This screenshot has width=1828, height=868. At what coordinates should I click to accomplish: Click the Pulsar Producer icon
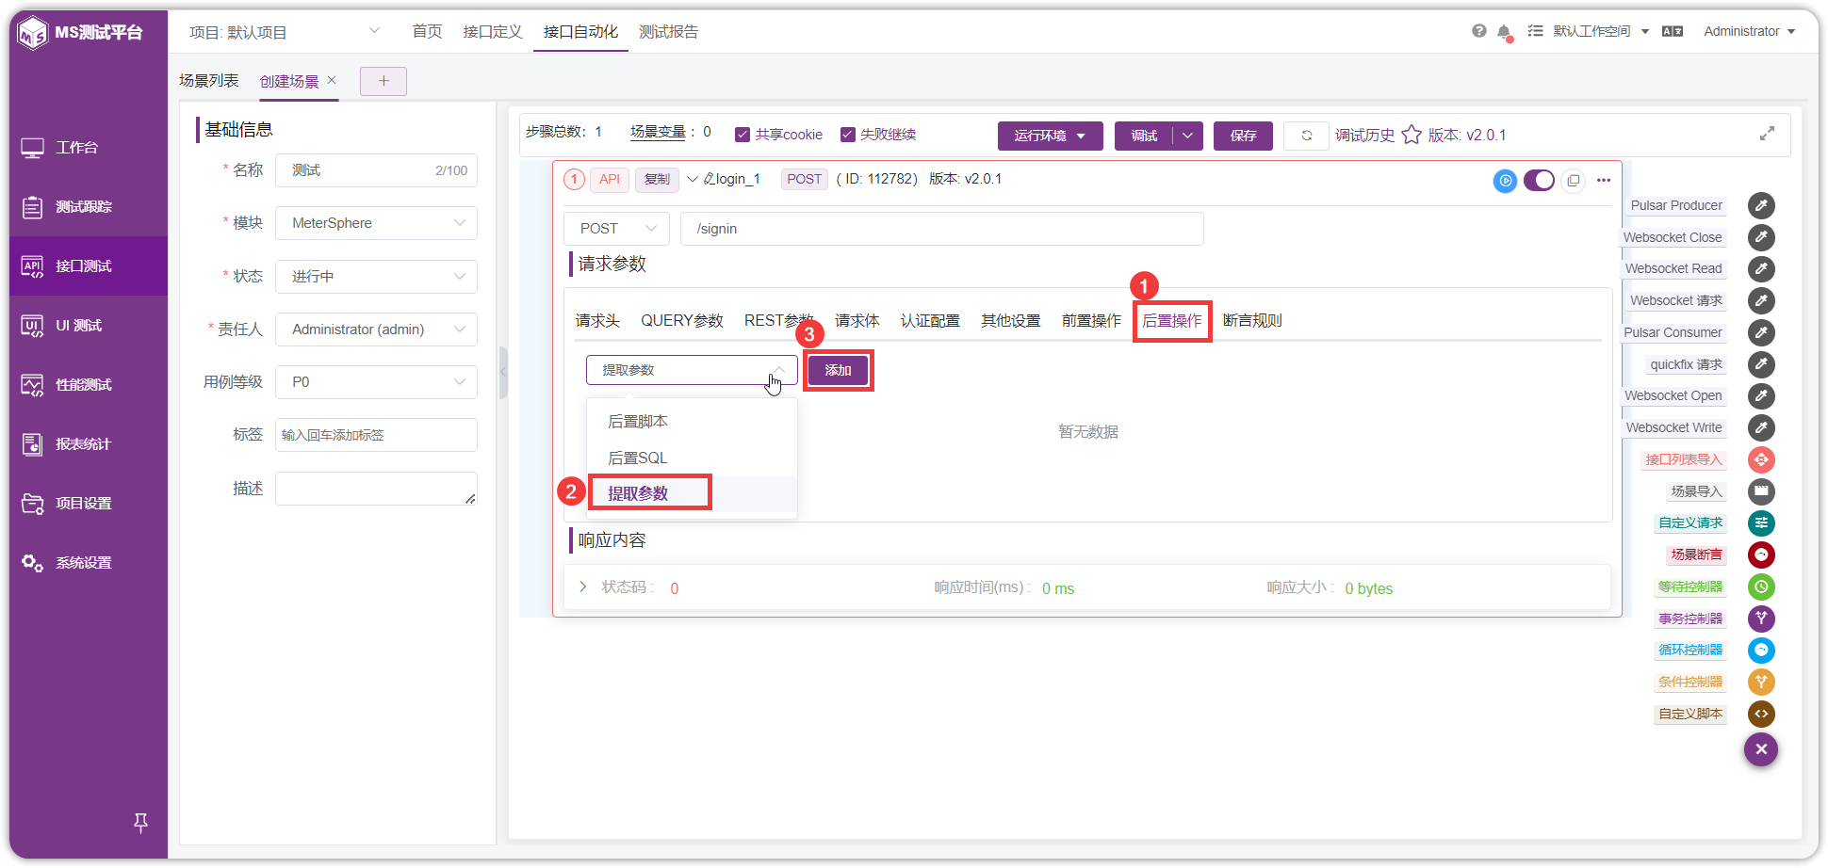[1761, 205]
